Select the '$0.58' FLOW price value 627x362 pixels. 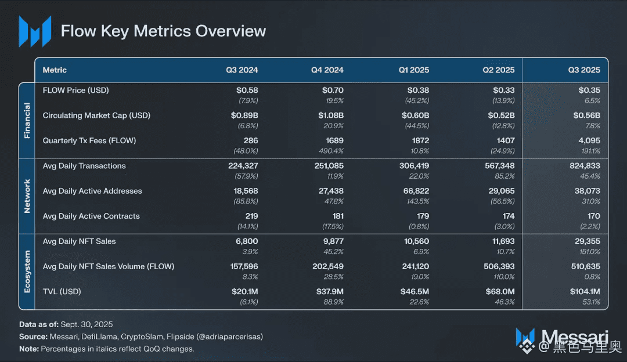247,91
